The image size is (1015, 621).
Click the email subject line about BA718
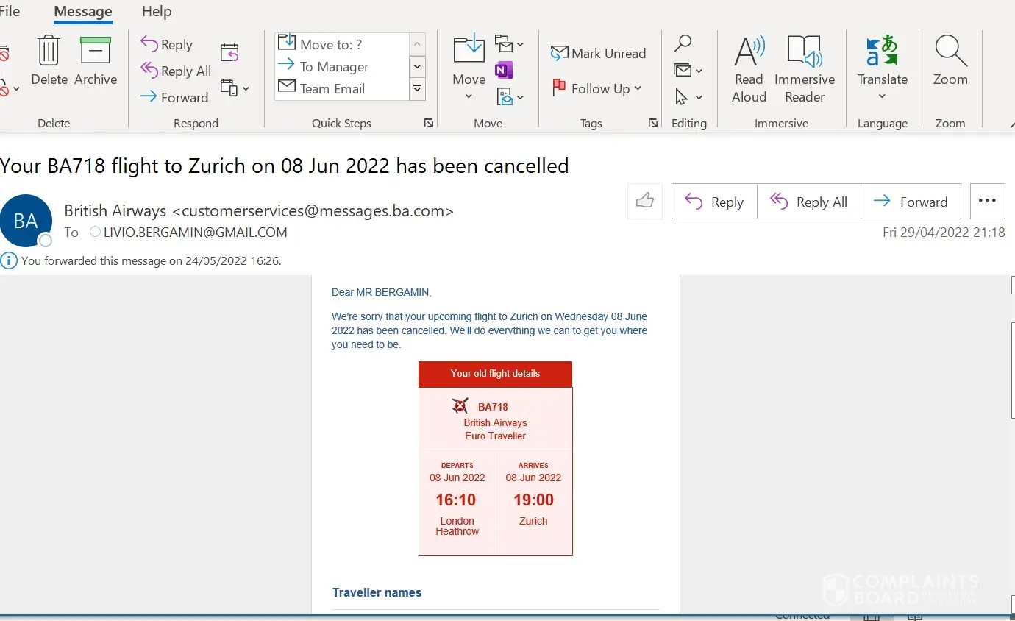(285, 166)
